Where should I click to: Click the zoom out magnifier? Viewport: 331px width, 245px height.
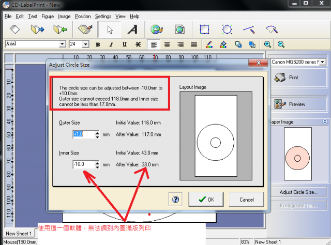[x=281, y=44]
